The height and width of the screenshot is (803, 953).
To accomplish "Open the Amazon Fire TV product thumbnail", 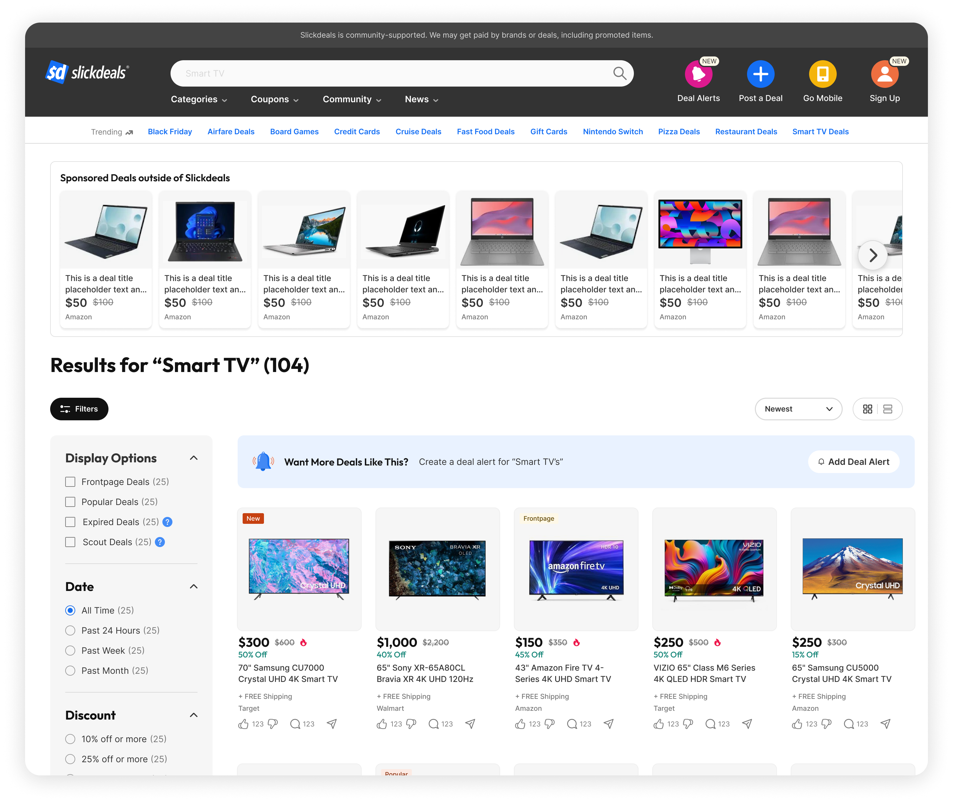I will [x=576, y=569].
